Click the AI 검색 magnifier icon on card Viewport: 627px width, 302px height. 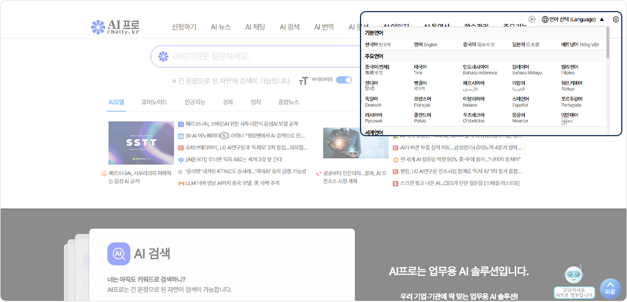[x=118, y=253]
